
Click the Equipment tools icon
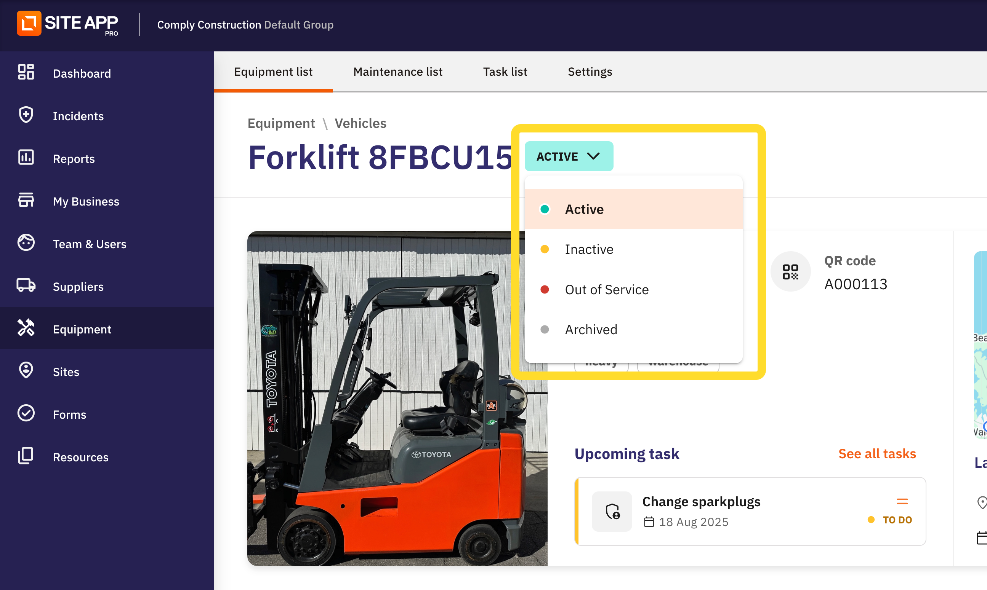point(26,328)
